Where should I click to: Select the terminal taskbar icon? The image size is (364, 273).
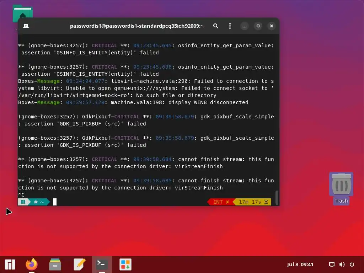(102, 264)
